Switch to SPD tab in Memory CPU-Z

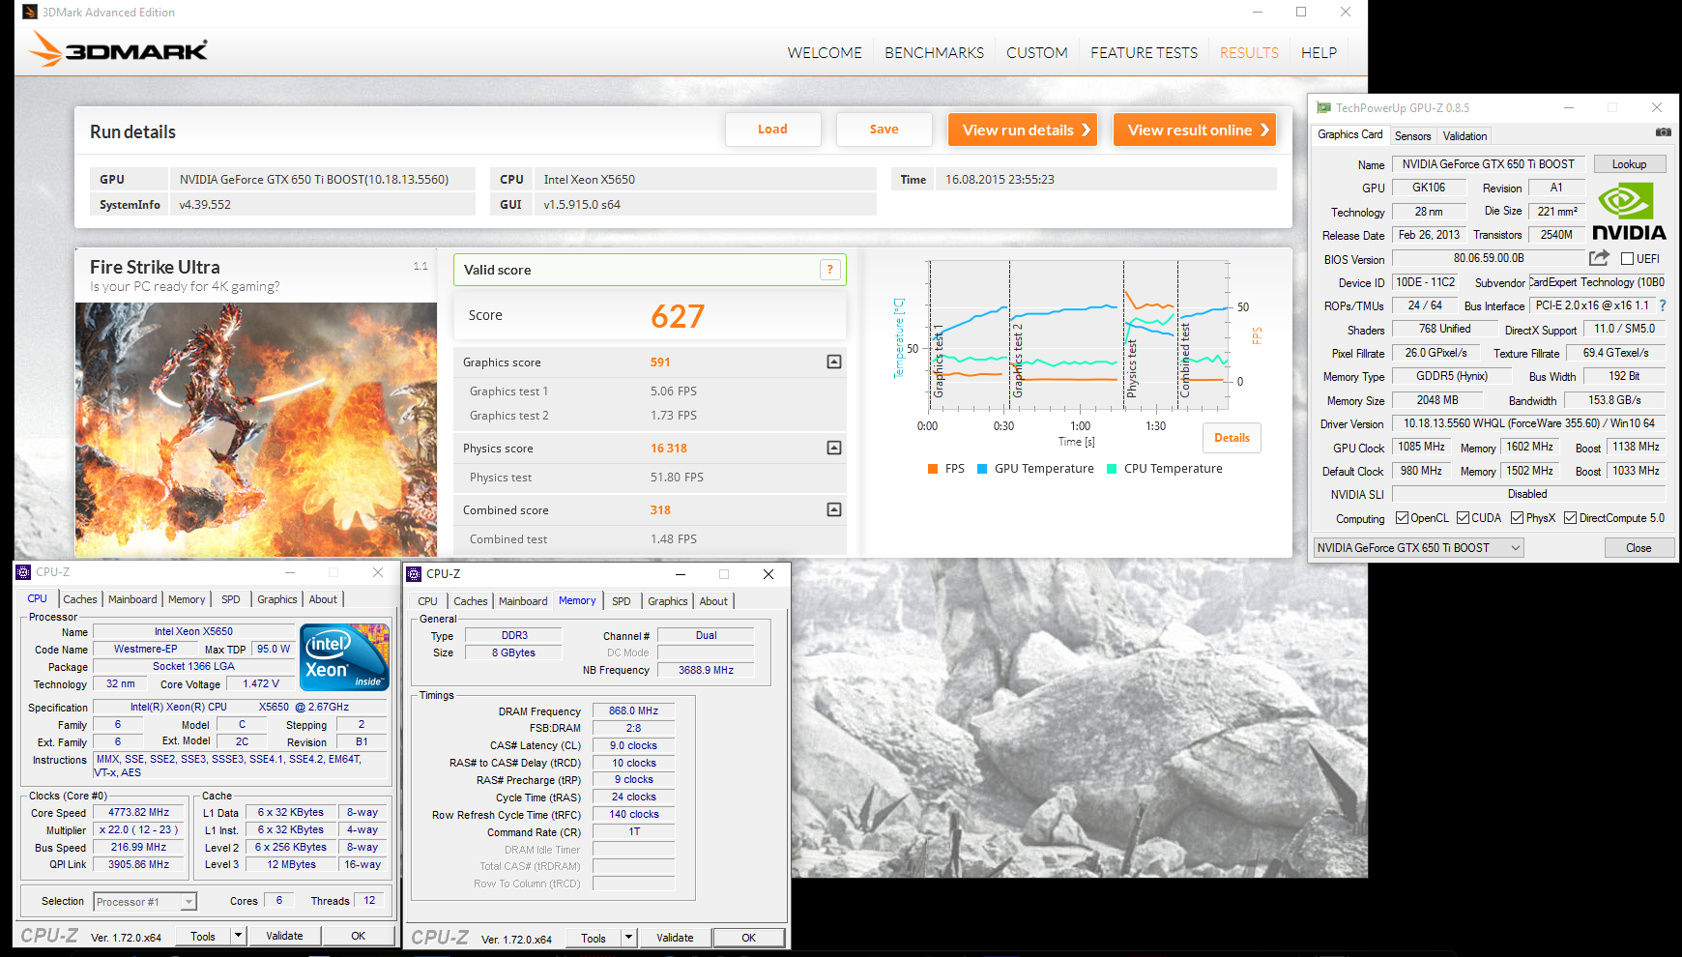(x=622, y=601)
